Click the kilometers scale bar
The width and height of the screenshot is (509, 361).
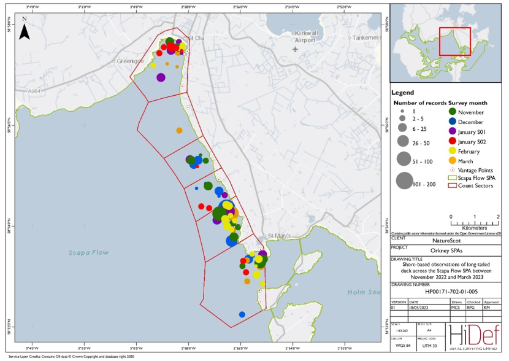(475, 222)
